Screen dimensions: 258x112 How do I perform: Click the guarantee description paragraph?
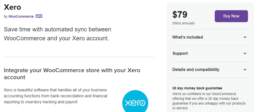click(209, 101)
